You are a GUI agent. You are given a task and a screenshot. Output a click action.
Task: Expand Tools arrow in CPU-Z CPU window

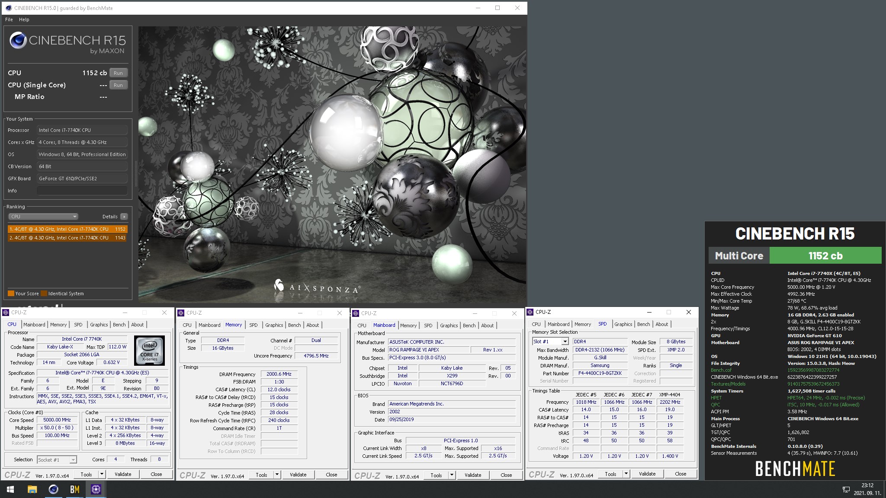102,474
